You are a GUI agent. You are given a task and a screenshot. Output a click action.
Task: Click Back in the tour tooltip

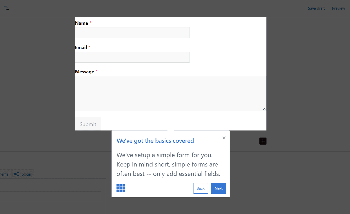click(x=201, y=188)
